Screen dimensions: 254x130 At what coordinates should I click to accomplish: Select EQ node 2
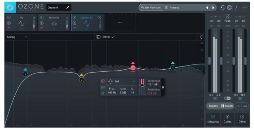[81, 80]
